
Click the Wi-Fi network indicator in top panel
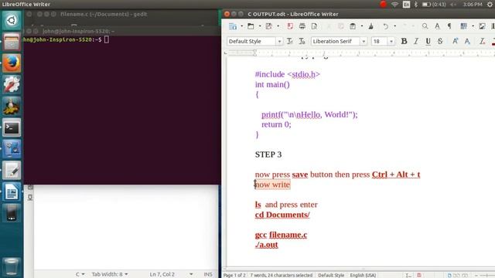(x=394, y=5)
